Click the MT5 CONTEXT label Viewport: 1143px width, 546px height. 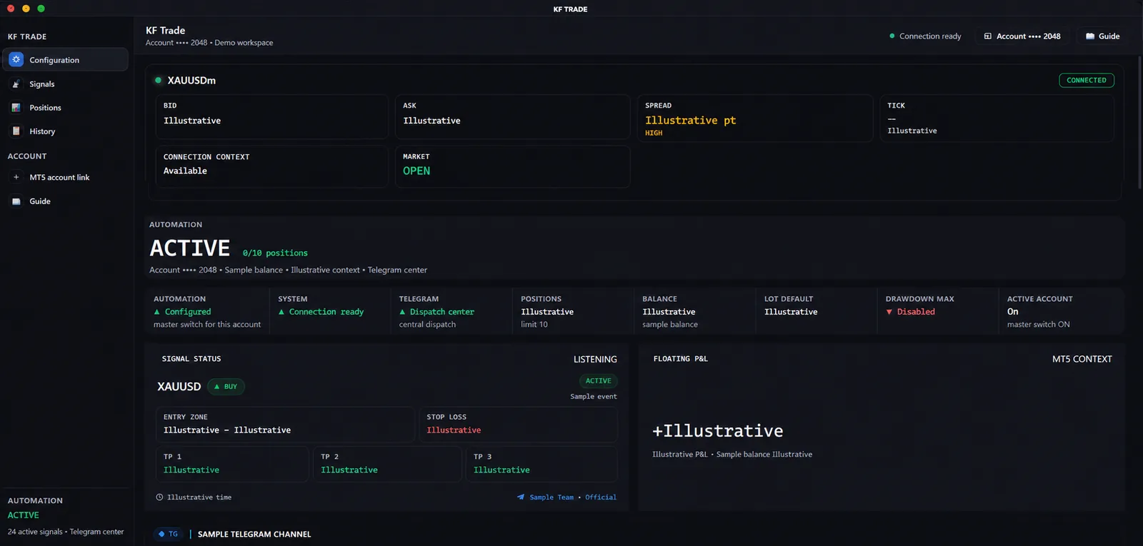click(1082, 360)
